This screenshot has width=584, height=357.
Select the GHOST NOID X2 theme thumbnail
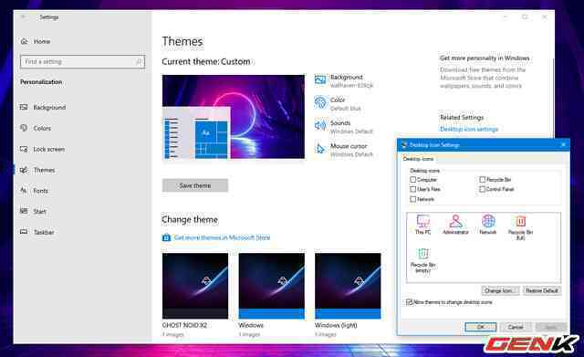pos(195,286)
